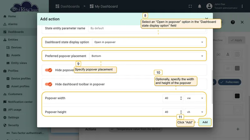The width and height of the screenshot is (250, 140).
Task: Open the John Doe user avatar
Action: click(x=209, y=6)
